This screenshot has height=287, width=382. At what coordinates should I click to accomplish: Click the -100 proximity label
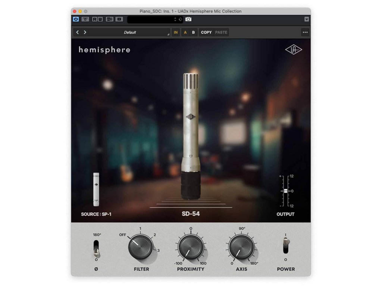click(178, 263)
